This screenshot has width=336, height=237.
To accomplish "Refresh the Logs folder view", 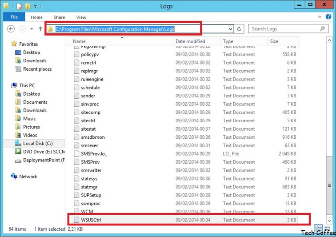I will point(239,29).
